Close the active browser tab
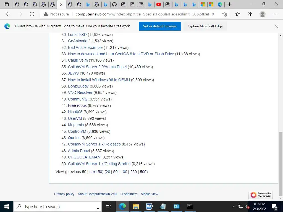This screenshot has width=283, height=212. (x=61, y=4)
